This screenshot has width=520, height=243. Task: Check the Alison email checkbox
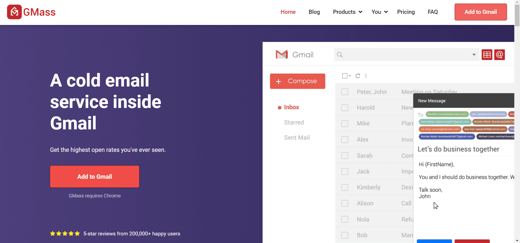point(345,203)
